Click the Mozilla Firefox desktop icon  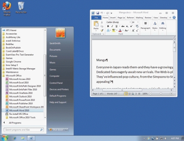[x=7, y=9]
